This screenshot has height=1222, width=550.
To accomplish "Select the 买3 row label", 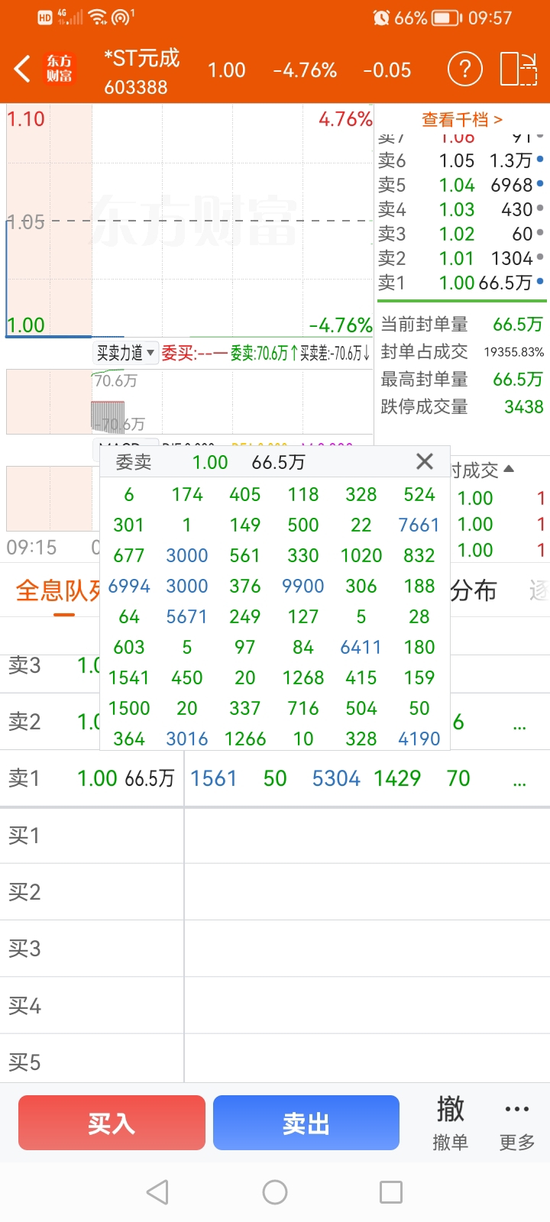I will (24, 949).
